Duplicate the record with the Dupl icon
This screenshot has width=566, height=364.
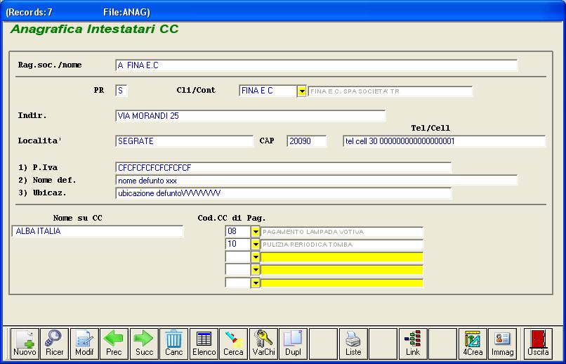pos(294,344)
